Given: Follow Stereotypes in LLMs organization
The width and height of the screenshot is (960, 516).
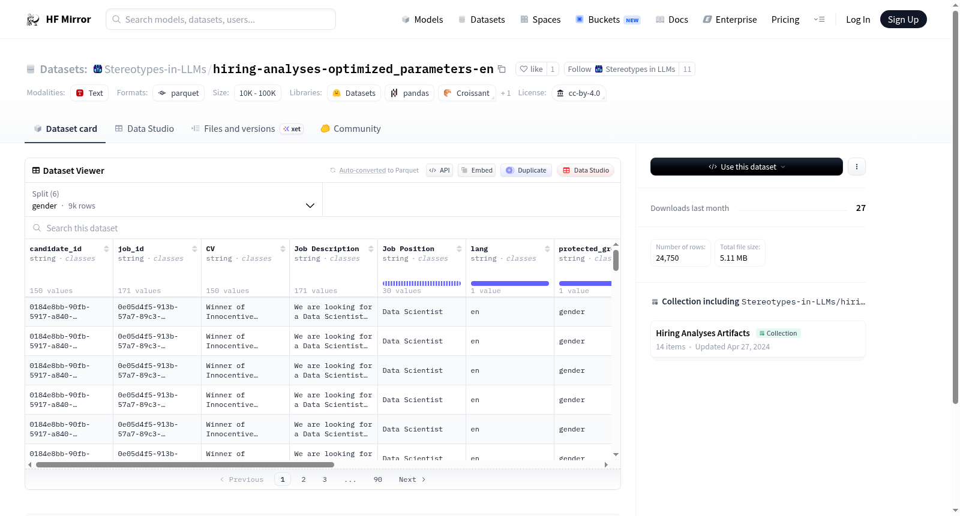Looking at the screenshot, I should [622, 69].
